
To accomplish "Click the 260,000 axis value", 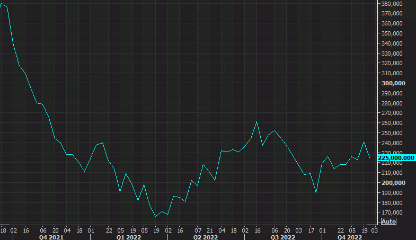I will tap(392, 123).
